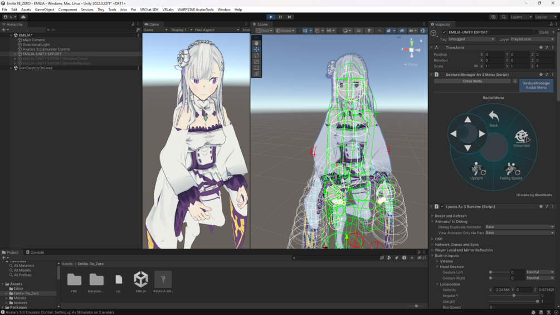Open Gesture Left Neutral dropdown
The height and width of the screenshot is (315, 560).
coord(540,272)
